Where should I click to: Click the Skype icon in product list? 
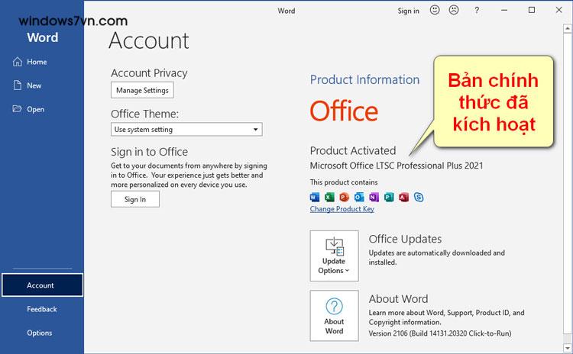click(x=419, y=197)
